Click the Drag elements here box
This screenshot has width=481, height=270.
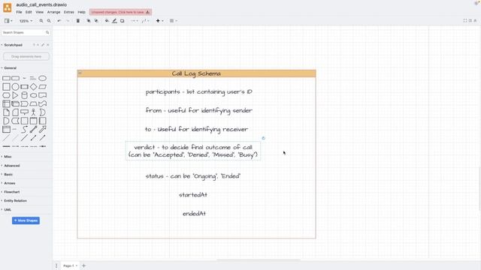[x=26, y=57]
